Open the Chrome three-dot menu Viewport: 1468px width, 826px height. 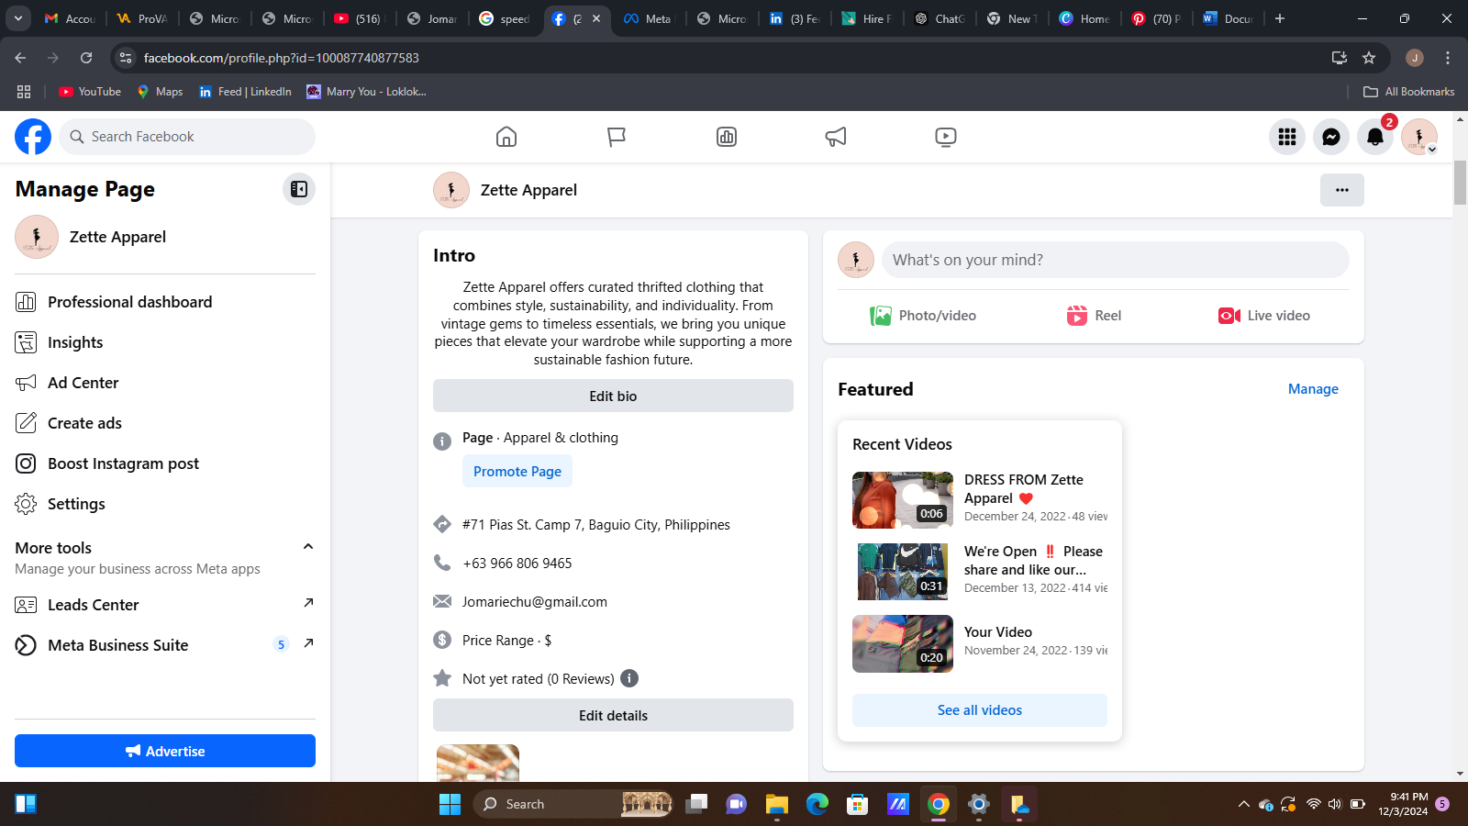click(1448, 58)
